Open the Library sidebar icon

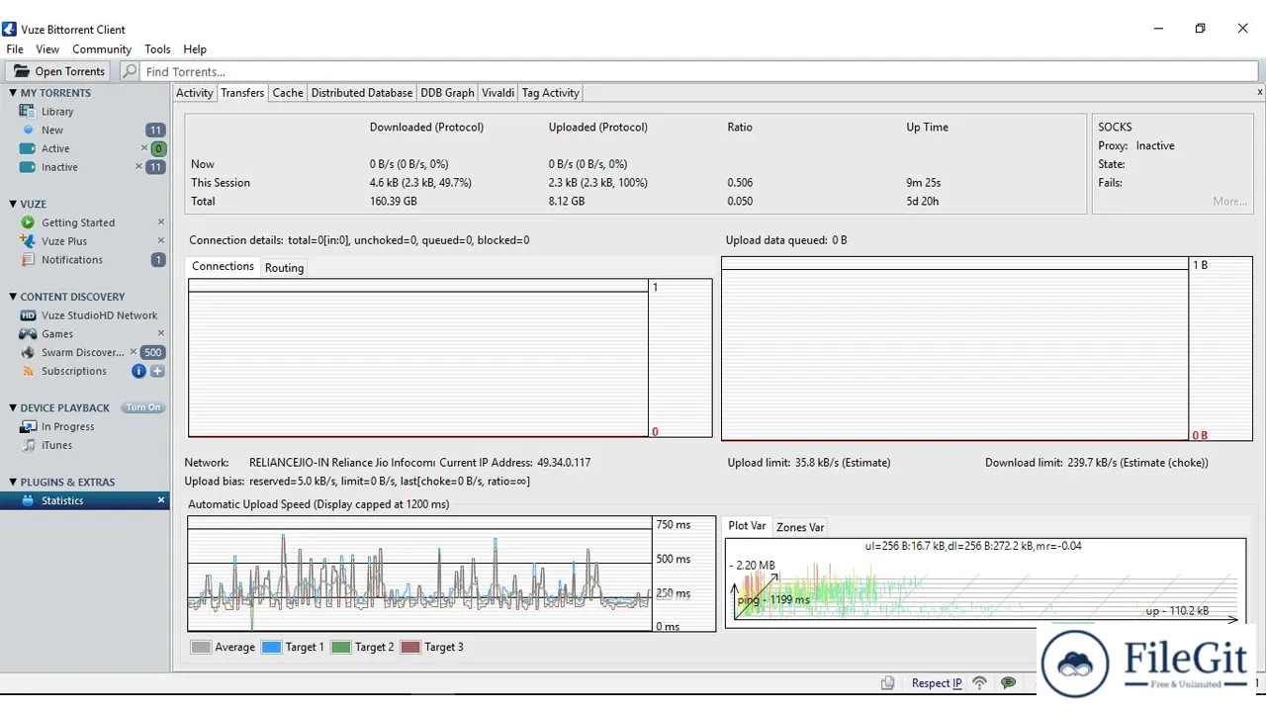28,112
